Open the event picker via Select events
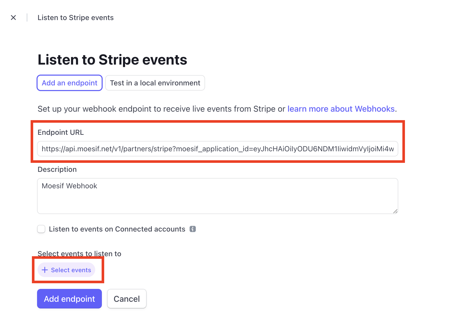The image size is (460, 328). click(x=66, y=270)
